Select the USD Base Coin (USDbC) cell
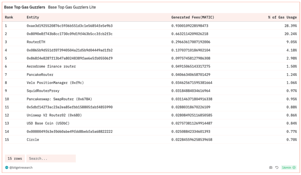Viewport: 301px width, 175px height. (48, 123)
